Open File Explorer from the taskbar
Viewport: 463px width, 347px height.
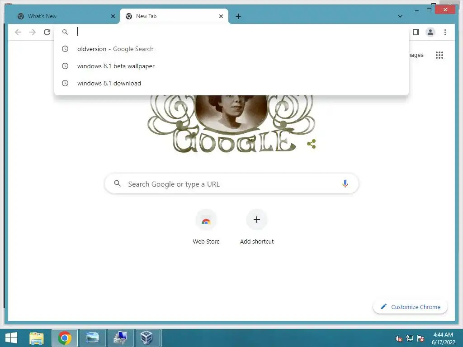click(x=37, y=338)
